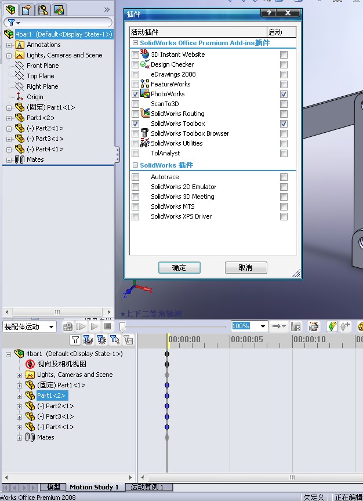Click 欠定义 in the status bar
This screenshot has height=501, width=363.
pyautogui.click(x=314, y=497)
